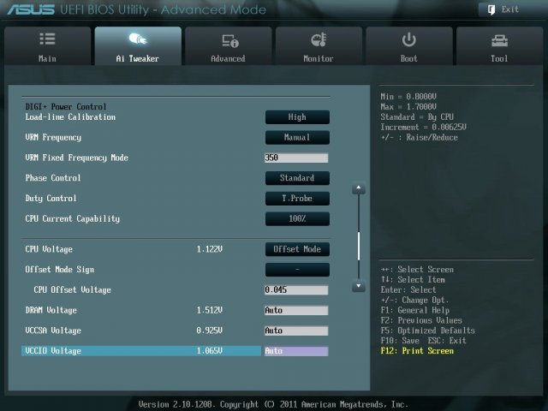Viewport: 548px width, 411px height.
Task: Click the VCCSA 0.925V reading
Action: click(209, 331)
